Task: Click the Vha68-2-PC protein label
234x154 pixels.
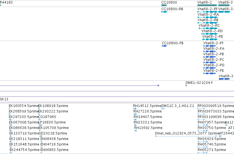Action: [x=214, y=60]
